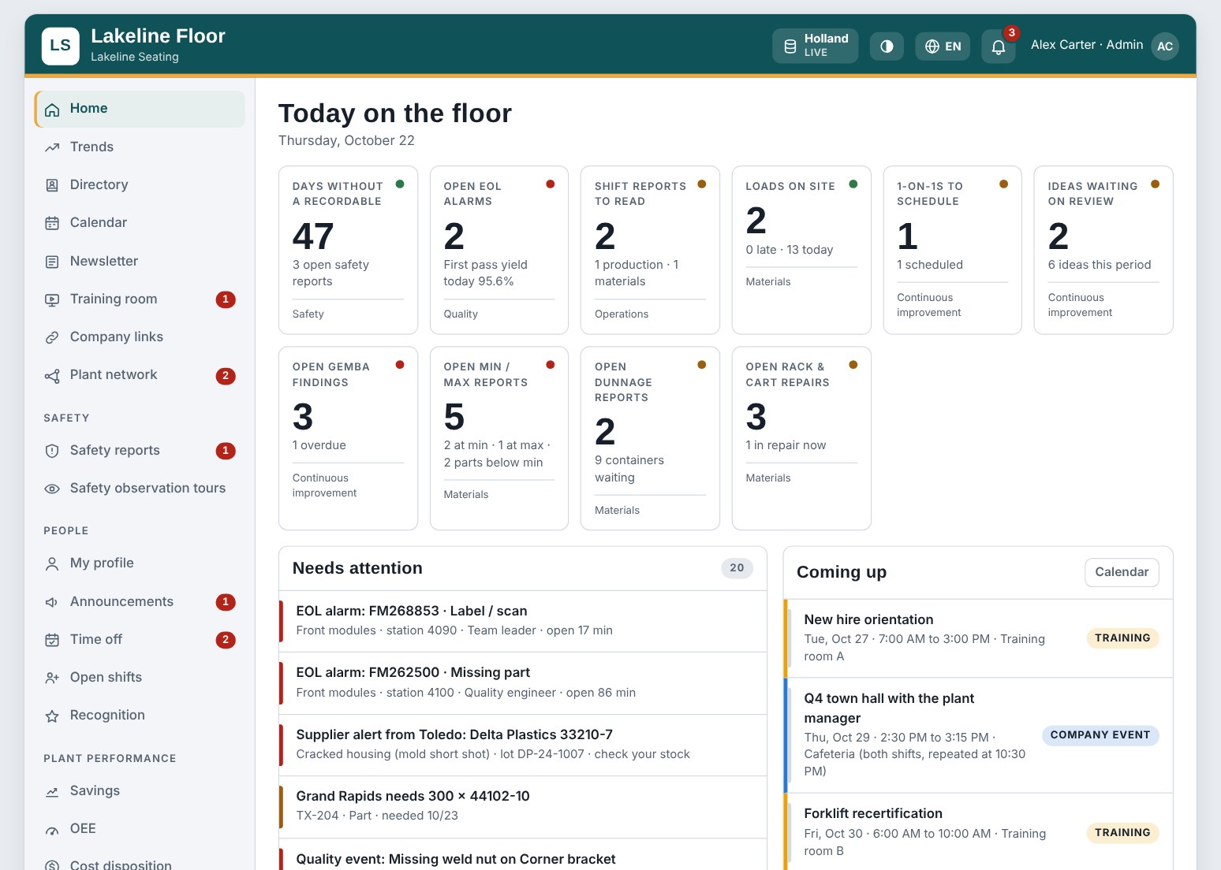The height and width of the screenshot is (870, 1221).
Task: Click the Open shifts icon
Action: tap(52, 678)
